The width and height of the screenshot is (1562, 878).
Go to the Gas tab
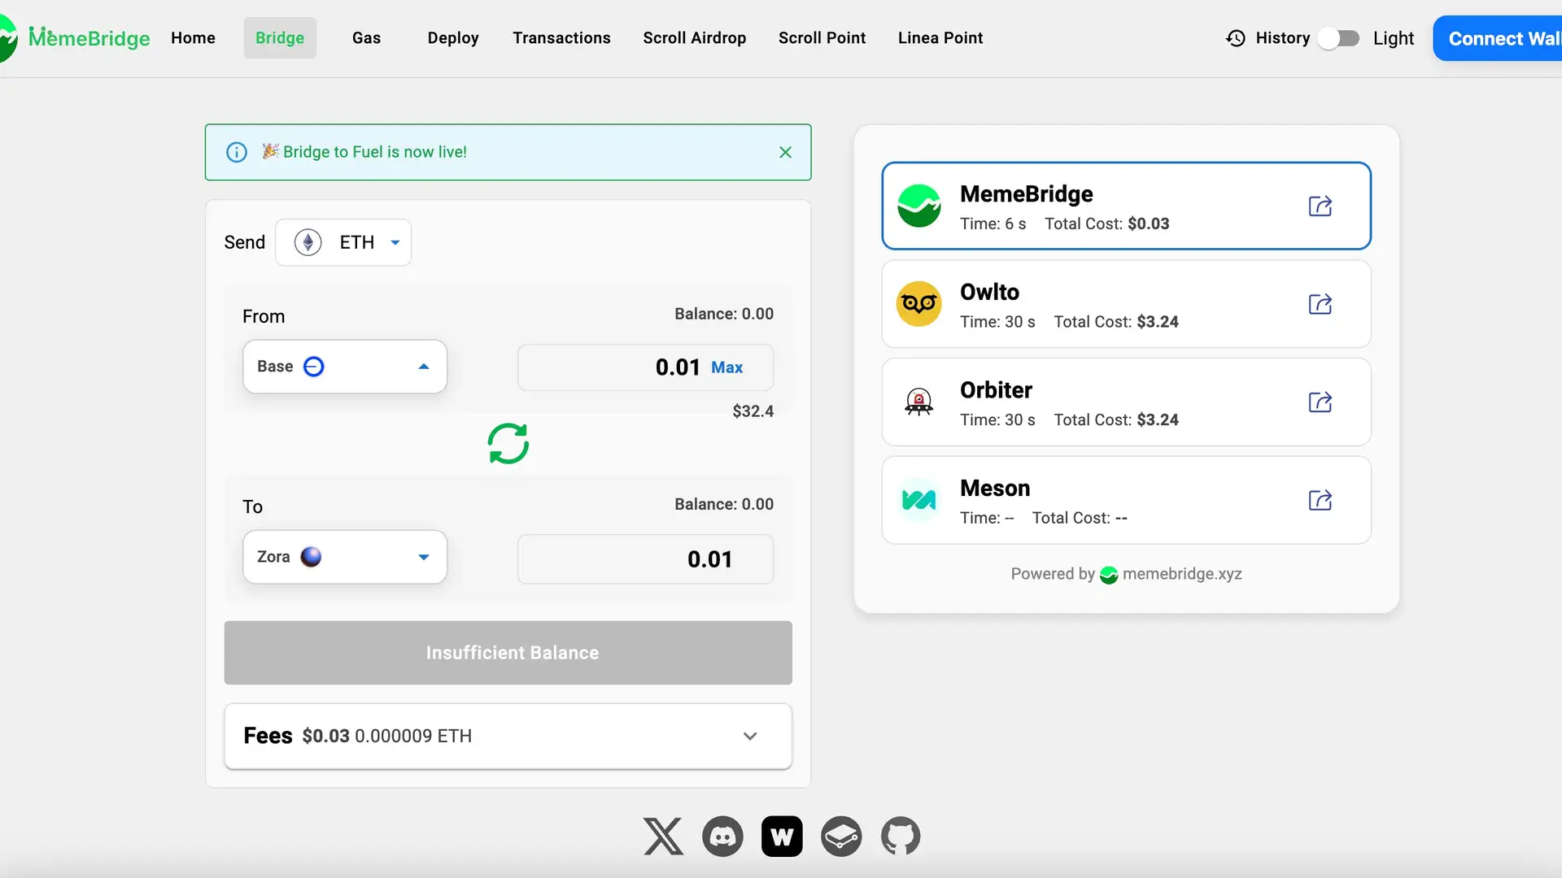coord(366,38)
